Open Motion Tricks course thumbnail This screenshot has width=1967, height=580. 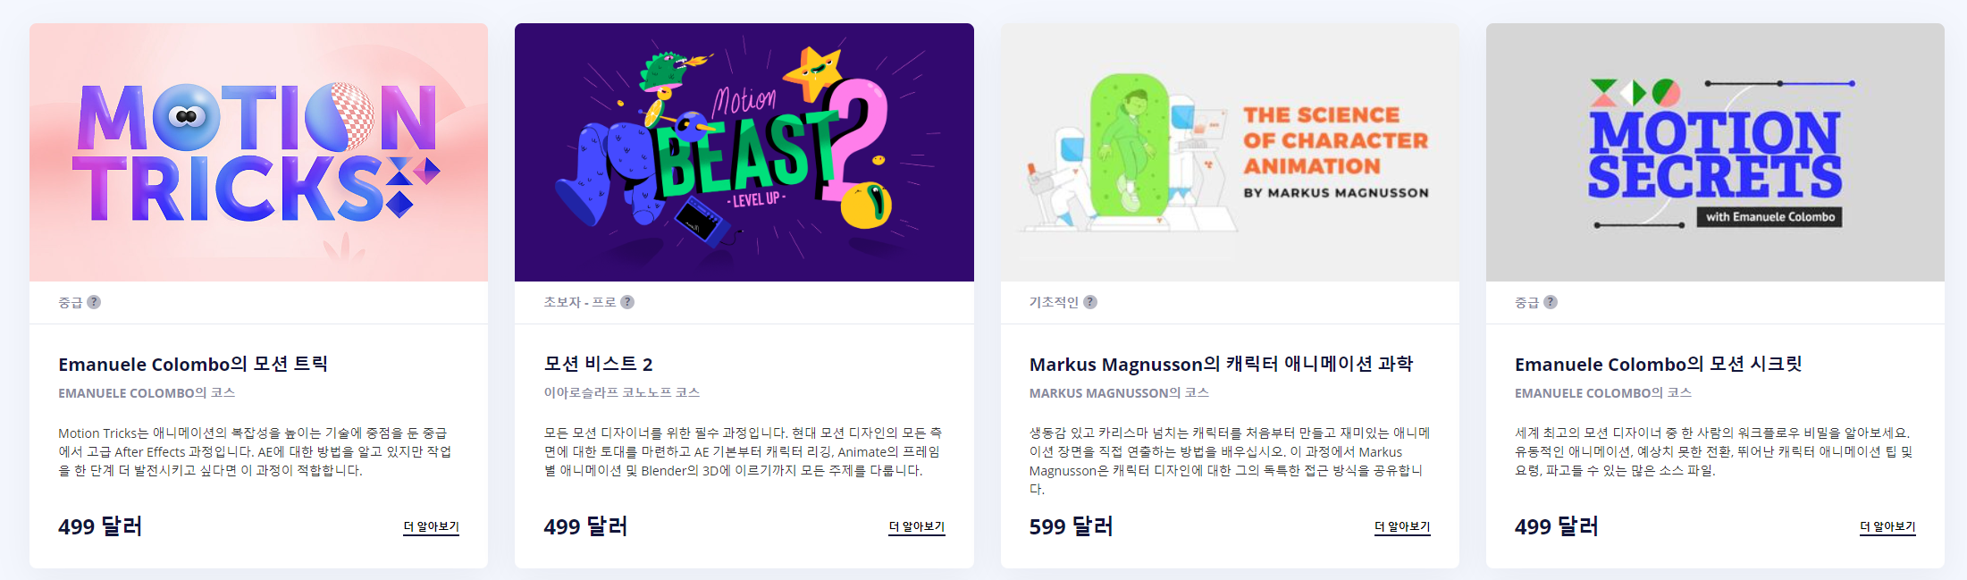pyautogui.click(x=258, y=152)
